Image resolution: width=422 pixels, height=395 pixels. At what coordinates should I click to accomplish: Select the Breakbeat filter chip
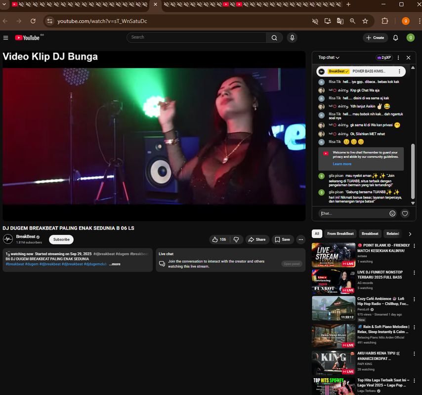(x=370, y=234)
